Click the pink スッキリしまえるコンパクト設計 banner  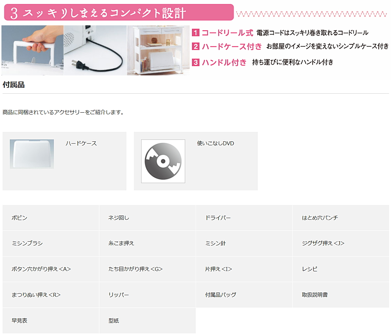119,12
